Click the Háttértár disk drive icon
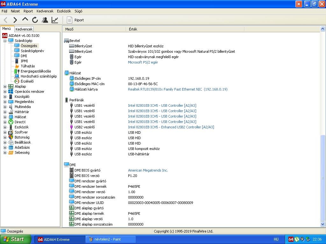Viewport: 326px width, 244px height. pos(11,112)
